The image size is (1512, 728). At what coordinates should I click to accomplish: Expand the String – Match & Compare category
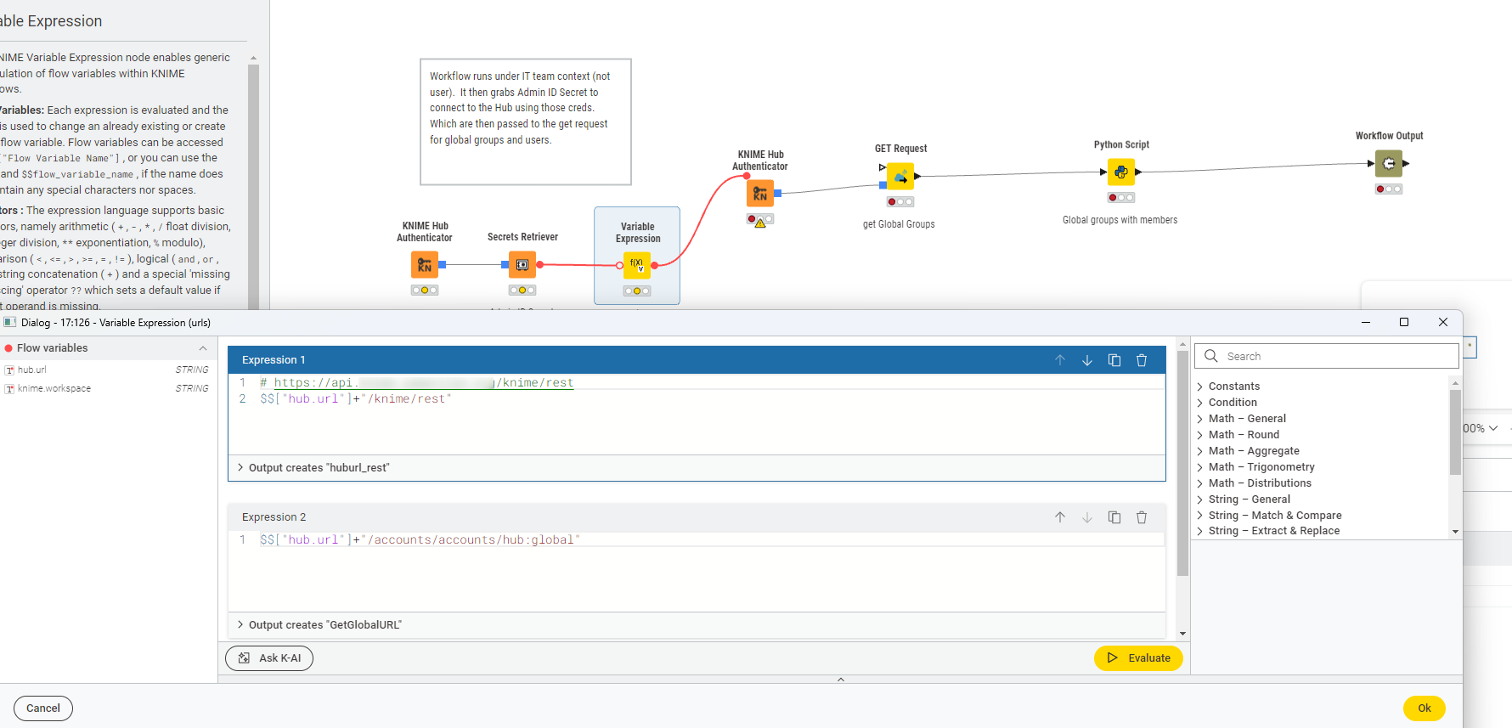1274,516
